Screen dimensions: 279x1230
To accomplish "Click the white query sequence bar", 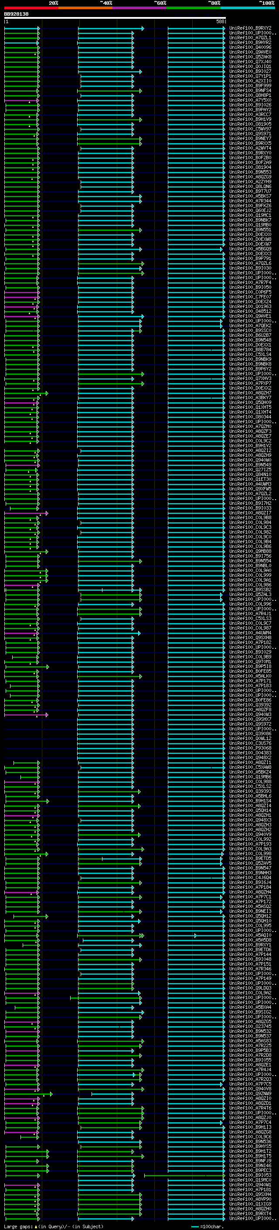I will (x=115, y=17).
